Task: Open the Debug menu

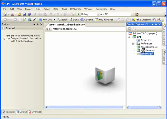Action: [x=47, y=9]
